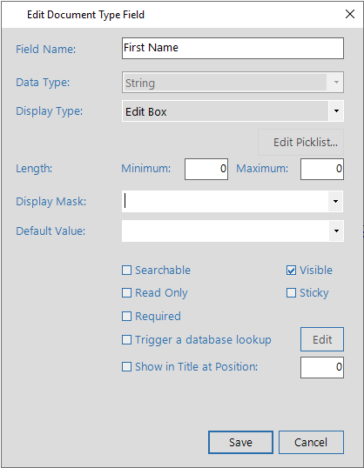Open the Data Type dropdown
The width and height of the screenshot is (364, 468).
click(x=233, y=82)
